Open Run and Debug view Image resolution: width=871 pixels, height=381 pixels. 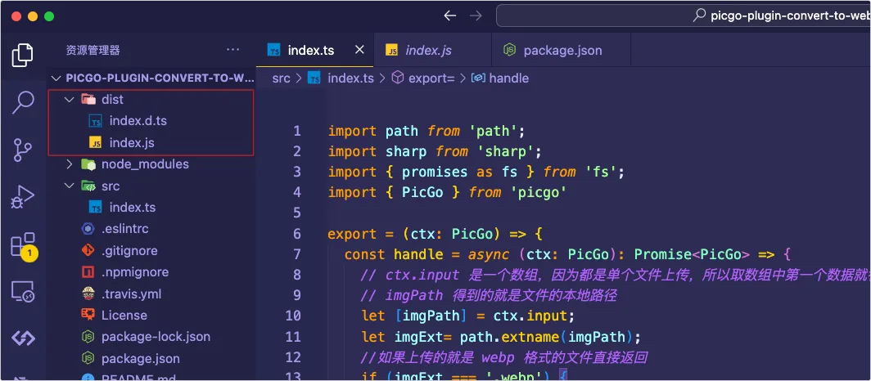coord(22,197)
